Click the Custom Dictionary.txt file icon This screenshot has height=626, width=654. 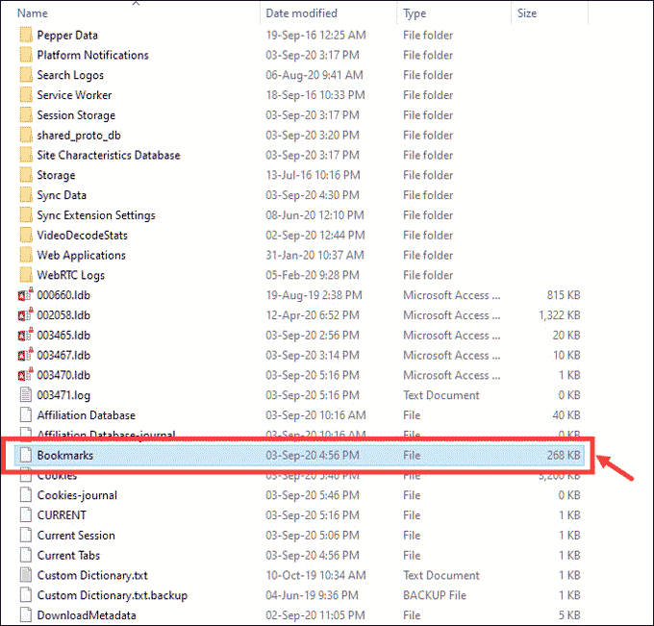[26, 575]
